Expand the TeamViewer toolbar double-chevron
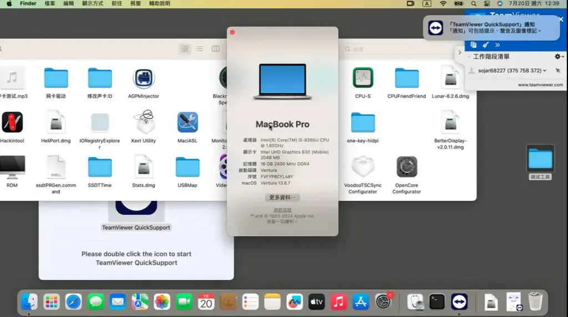The width and height of the screenshot is (568, 317). pyautogui.click(x=498, y=45)
